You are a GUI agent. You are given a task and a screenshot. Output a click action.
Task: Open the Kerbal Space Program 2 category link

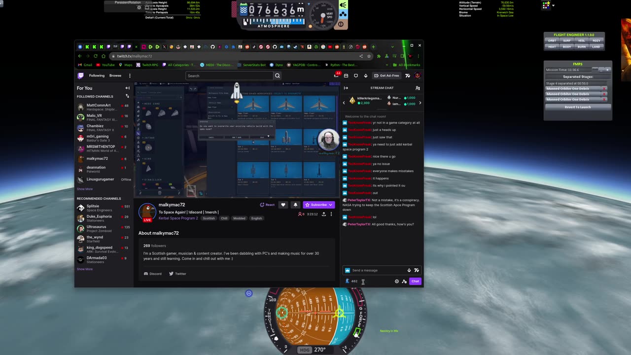[178, 218]
